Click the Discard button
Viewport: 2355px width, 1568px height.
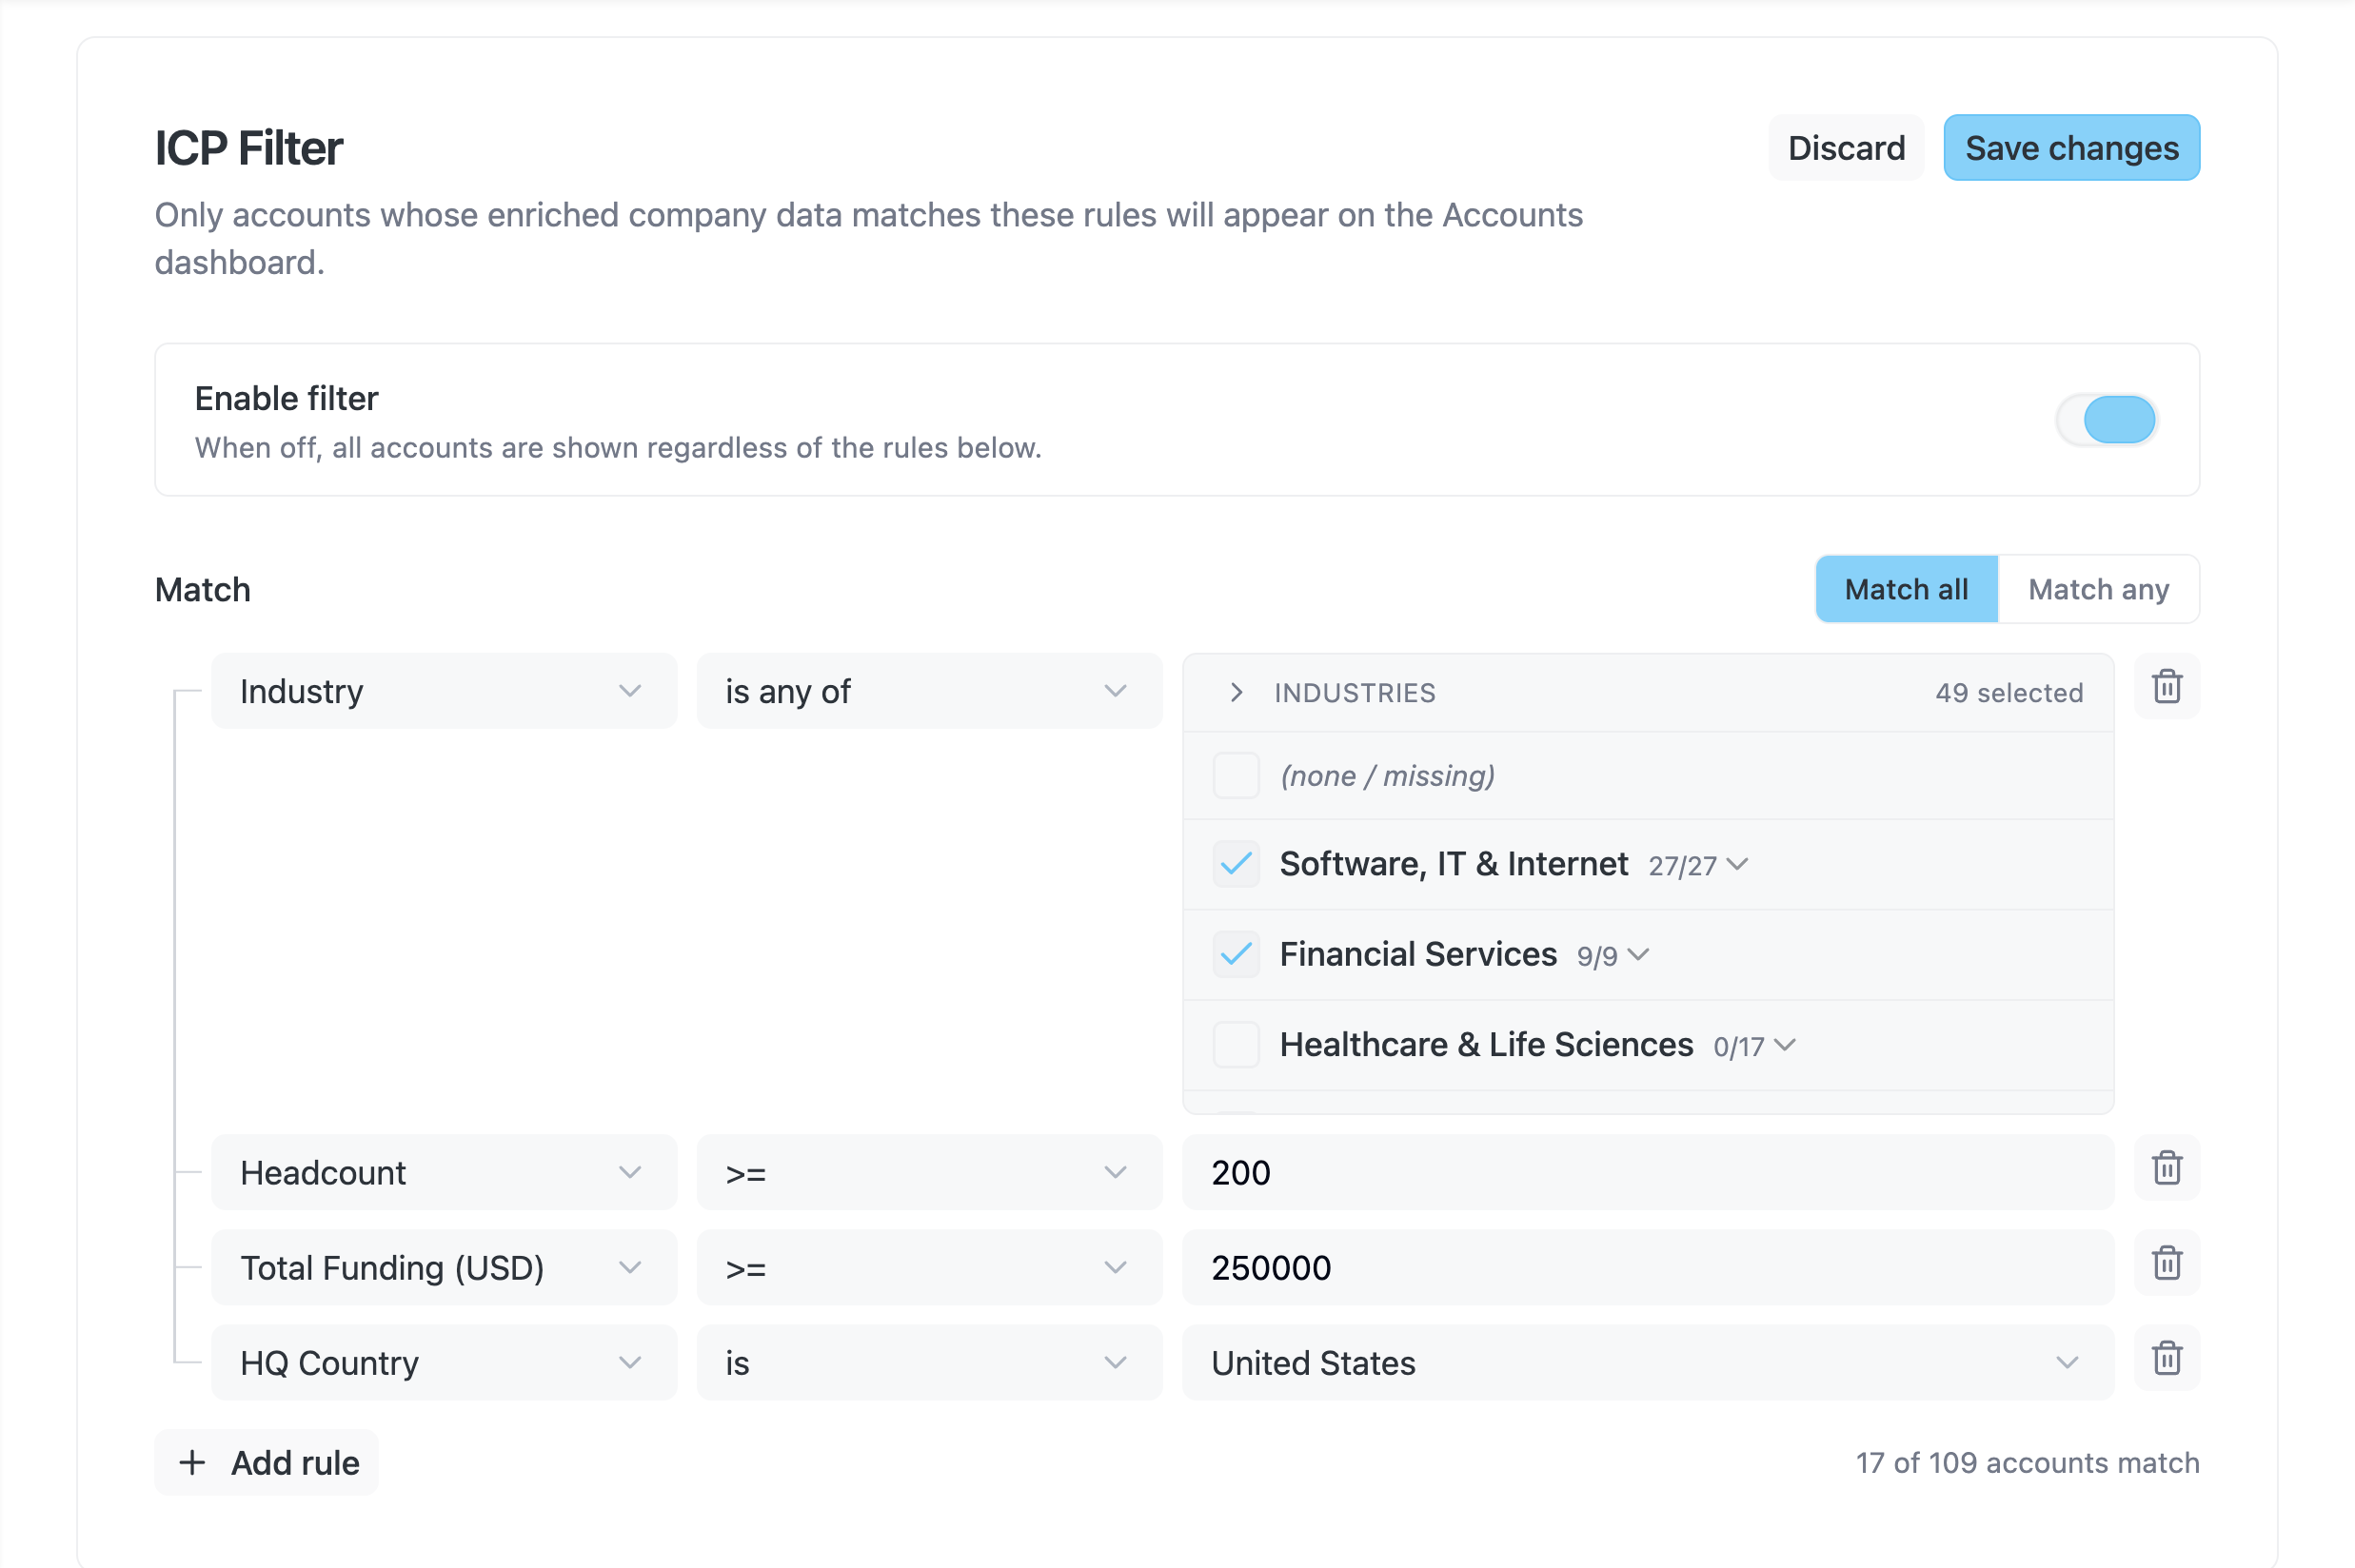point(1846,148)
